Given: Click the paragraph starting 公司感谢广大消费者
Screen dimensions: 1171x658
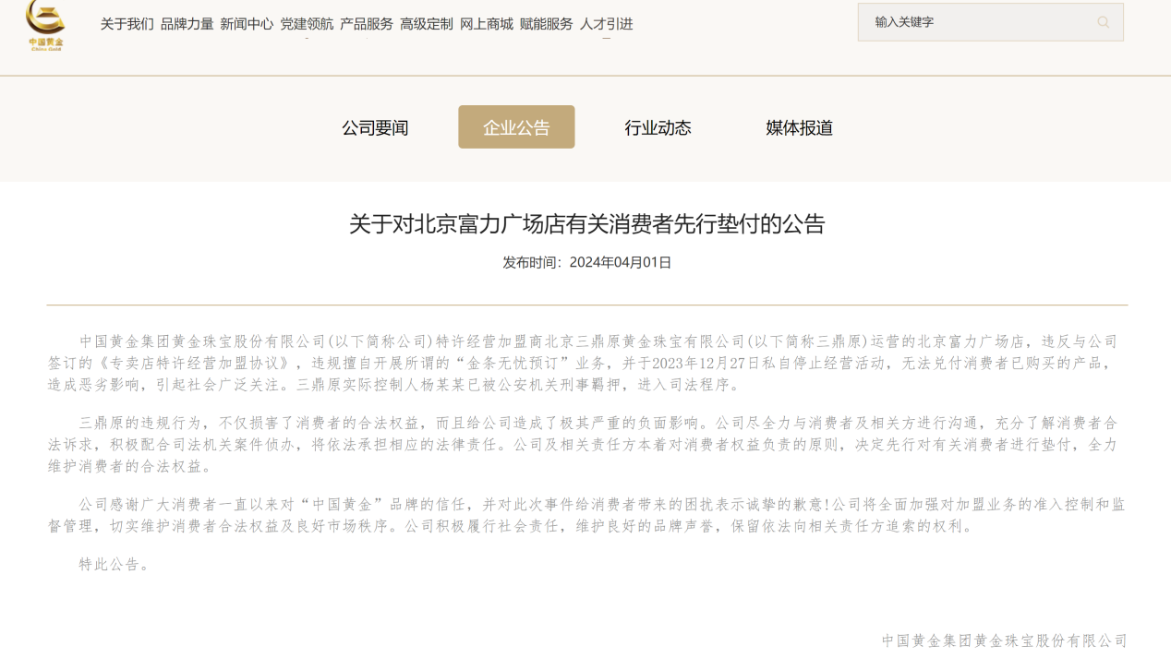Looking at the screenshot, I should [x=586, y=516].
